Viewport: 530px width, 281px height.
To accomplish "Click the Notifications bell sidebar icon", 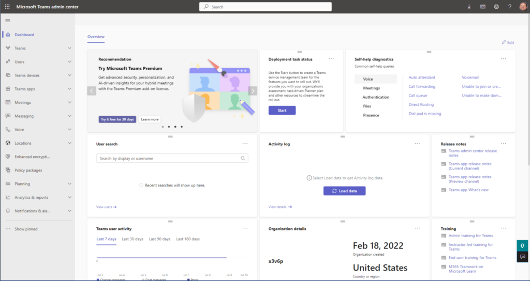I will (8, 211).
